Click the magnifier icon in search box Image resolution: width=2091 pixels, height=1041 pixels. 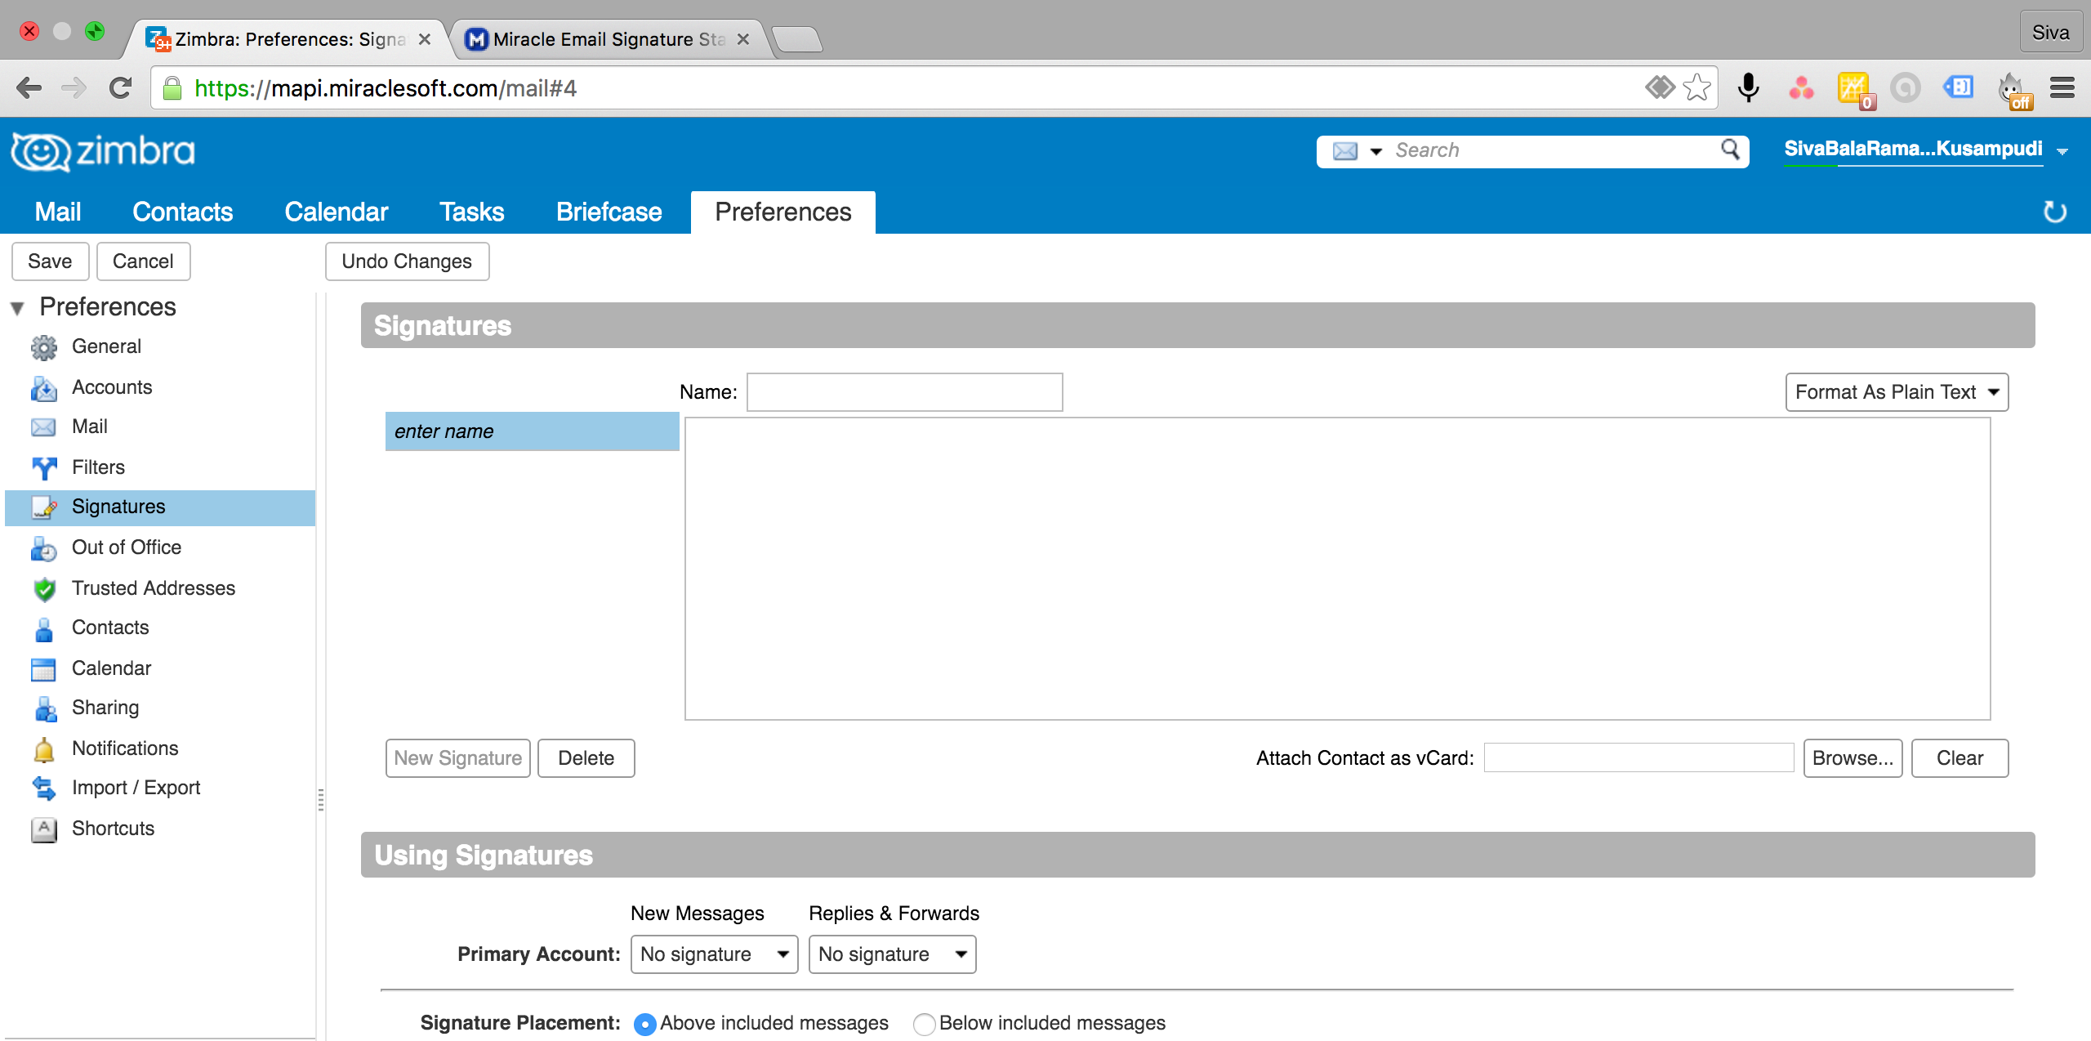(x=1730, y=150)
